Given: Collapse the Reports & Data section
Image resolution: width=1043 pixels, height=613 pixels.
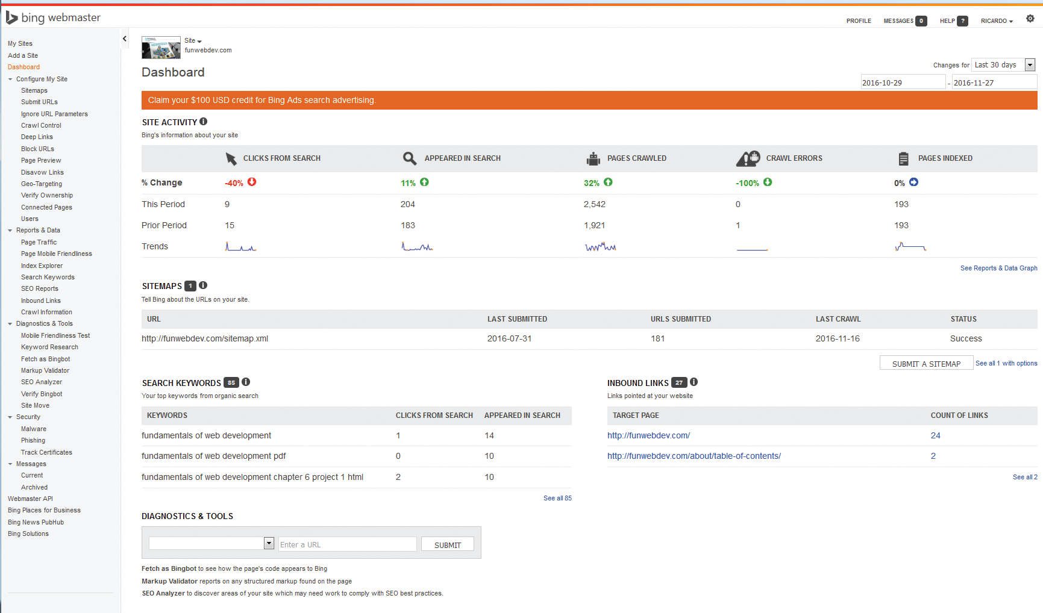Looking at the screenshot, I should (x=10, y=230).
